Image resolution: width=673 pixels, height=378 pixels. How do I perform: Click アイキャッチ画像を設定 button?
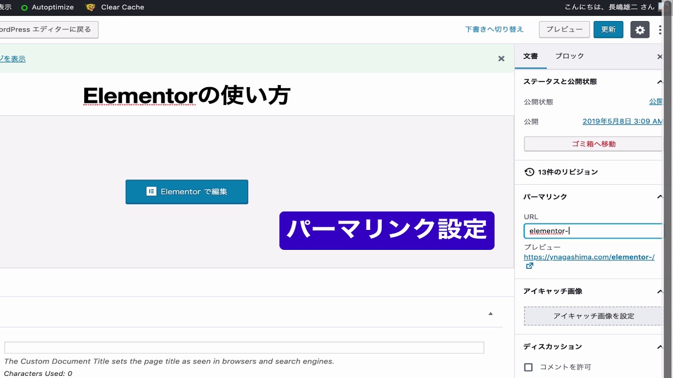tap(594, 316)
